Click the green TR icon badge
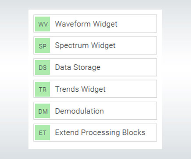The height and width of the screenshot is (159, 191). click(x=42, y=89)
